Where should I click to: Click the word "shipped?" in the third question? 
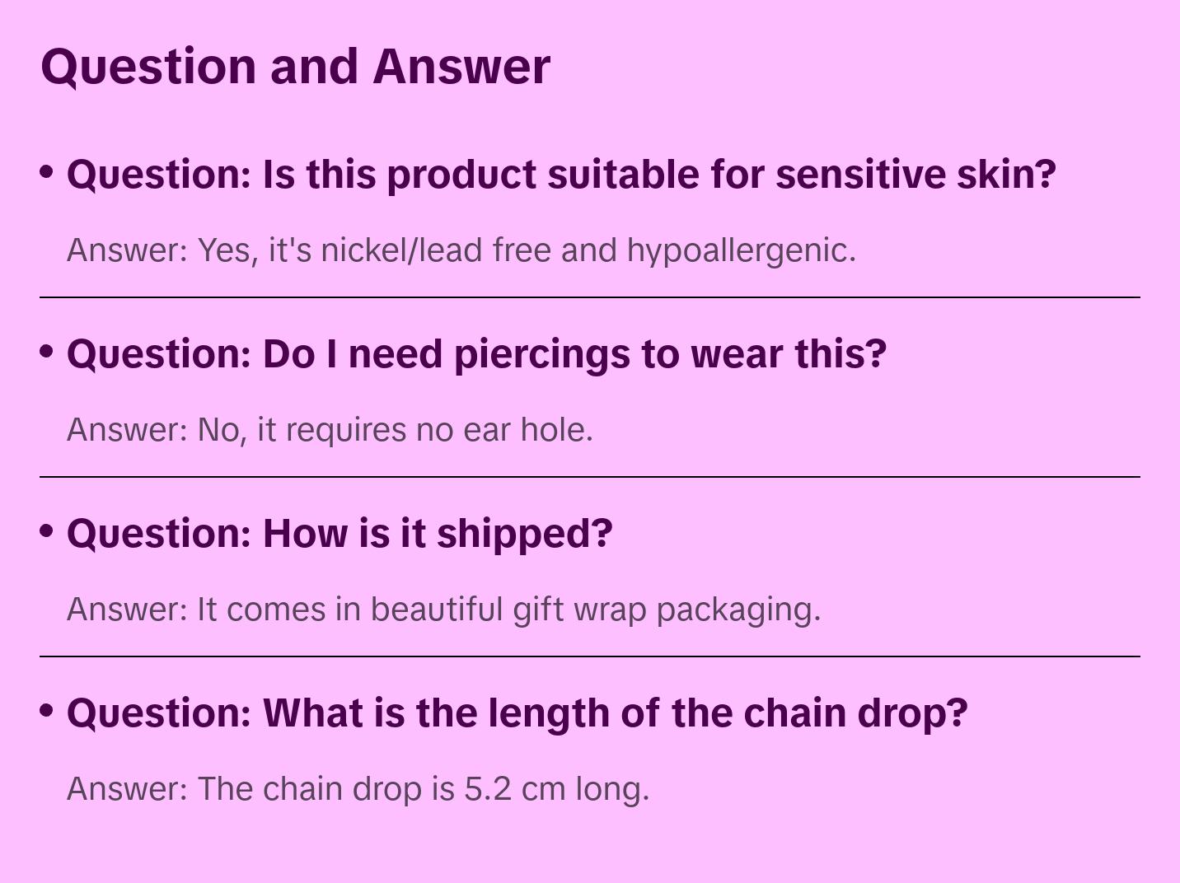click(524, 534)
